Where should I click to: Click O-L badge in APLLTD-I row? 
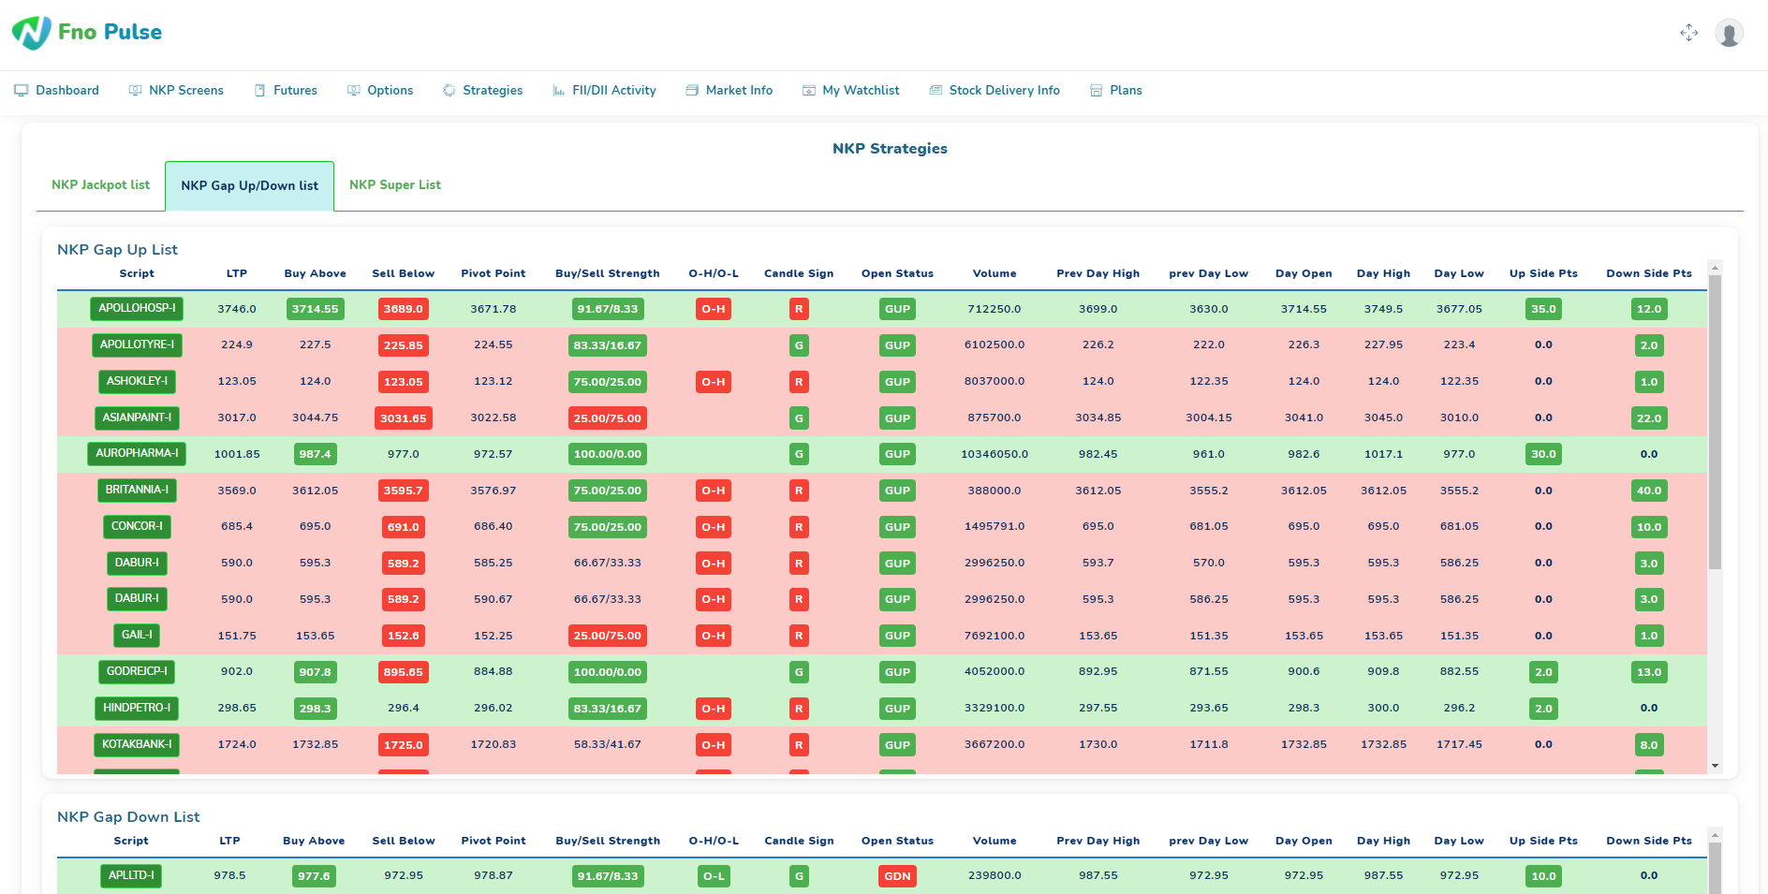(714, 876)
